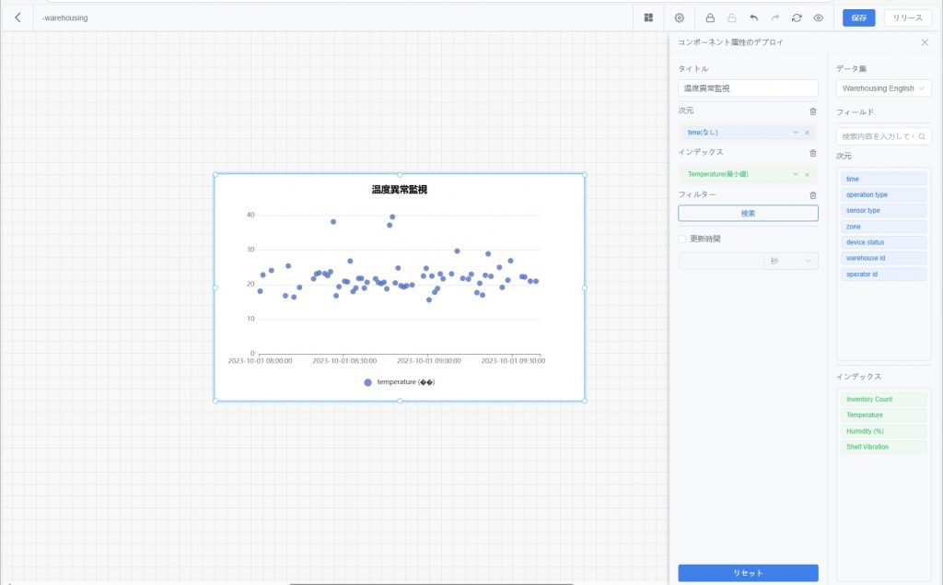Clear the フィルター section with trash icon
This screenshot has width=943, height=585.
point(812,195)
